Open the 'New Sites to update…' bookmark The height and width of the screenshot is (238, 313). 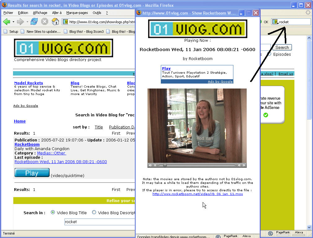click(41, 32)
